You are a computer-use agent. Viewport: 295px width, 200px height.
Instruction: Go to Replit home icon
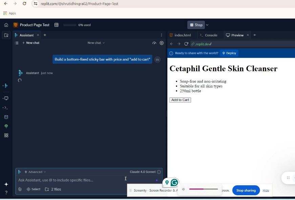click(x=6, y=25)
